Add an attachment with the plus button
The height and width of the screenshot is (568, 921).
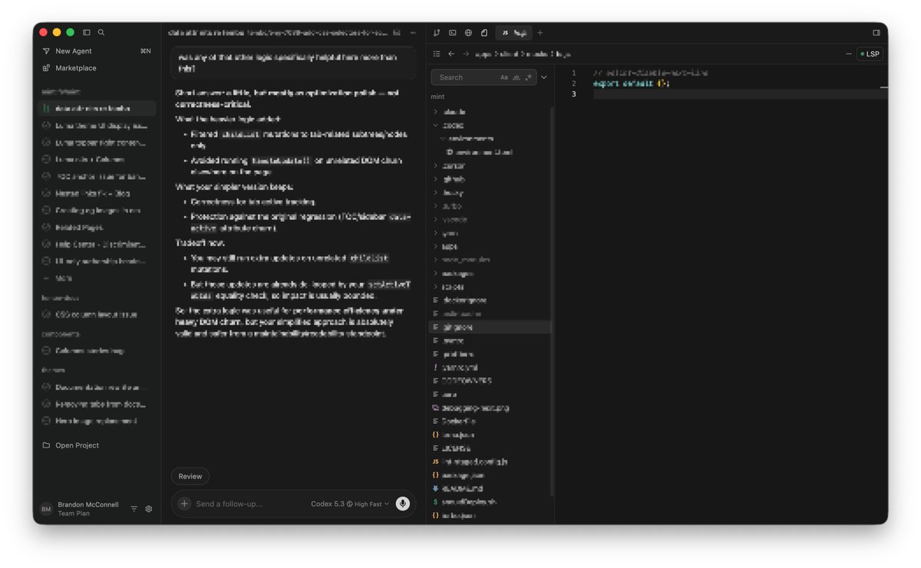pos(184,504)
